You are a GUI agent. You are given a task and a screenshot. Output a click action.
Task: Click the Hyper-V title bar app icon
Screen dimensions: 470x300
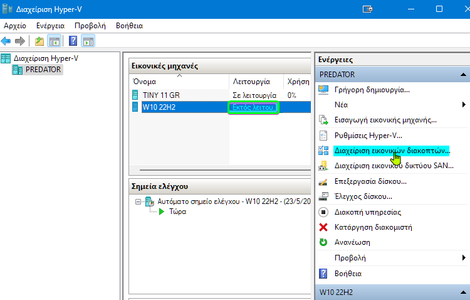7,9
